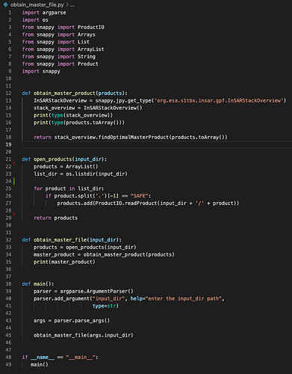
Task: Click 'import os' on line 2
Action: point(35,20)
